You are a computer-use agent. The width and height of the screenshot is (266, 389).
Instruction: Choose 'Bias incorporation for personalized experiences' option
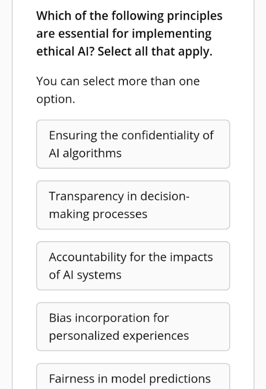point(133,327)
